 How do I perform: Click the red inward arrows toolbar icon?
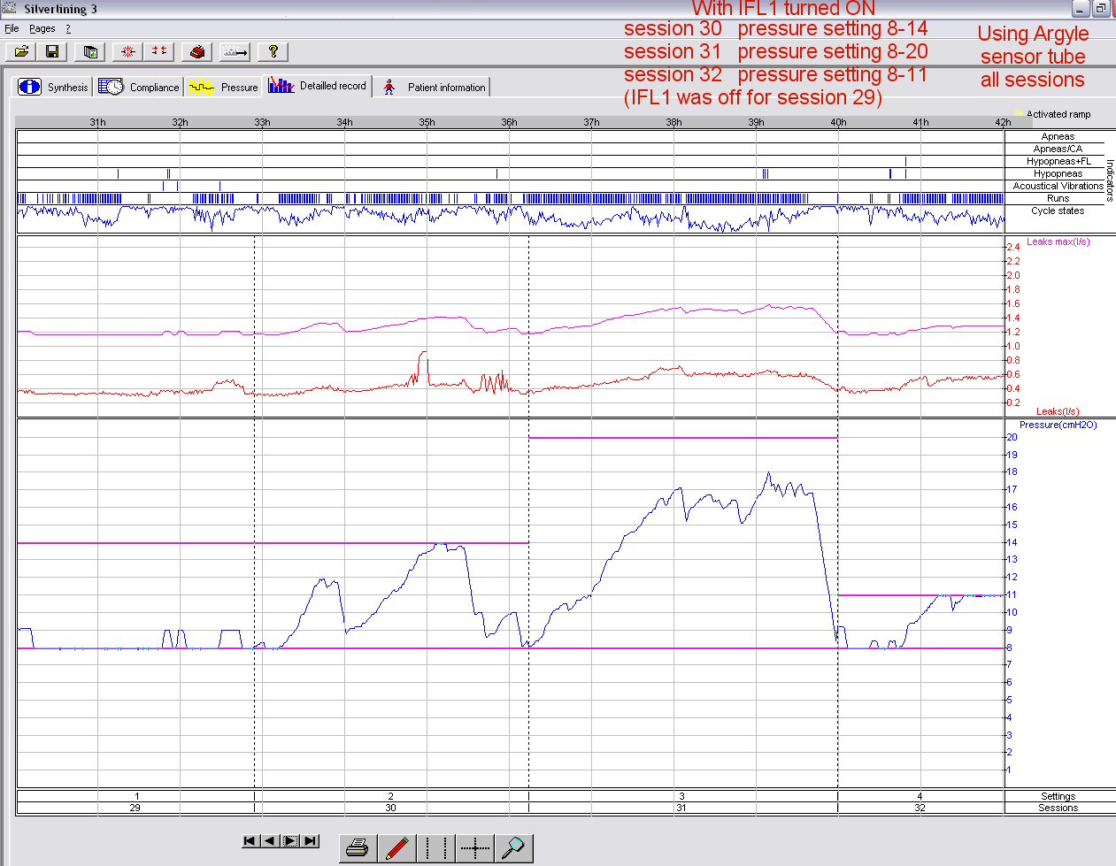coord(159,51)
